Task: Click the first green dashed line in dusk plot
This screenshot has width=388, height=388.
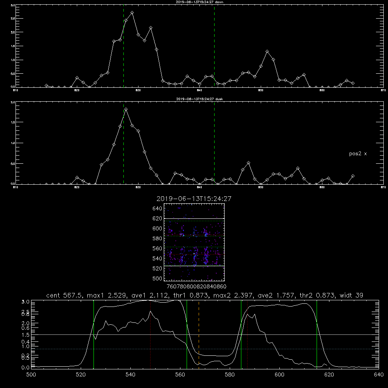Action: [x=123, y=144]
